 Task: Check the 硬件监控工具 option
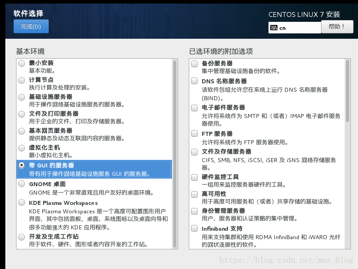coord(194,176)
